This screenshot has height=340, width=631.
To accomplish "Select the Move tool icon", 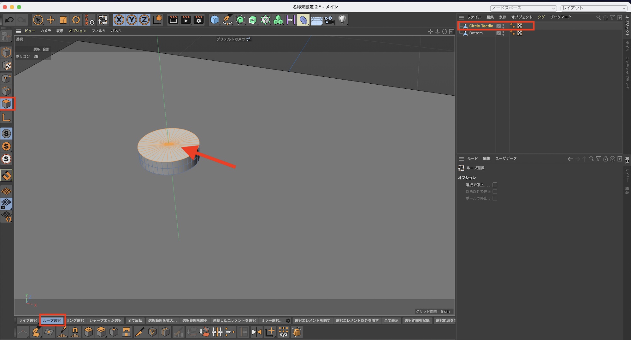I will pos(50,20).
